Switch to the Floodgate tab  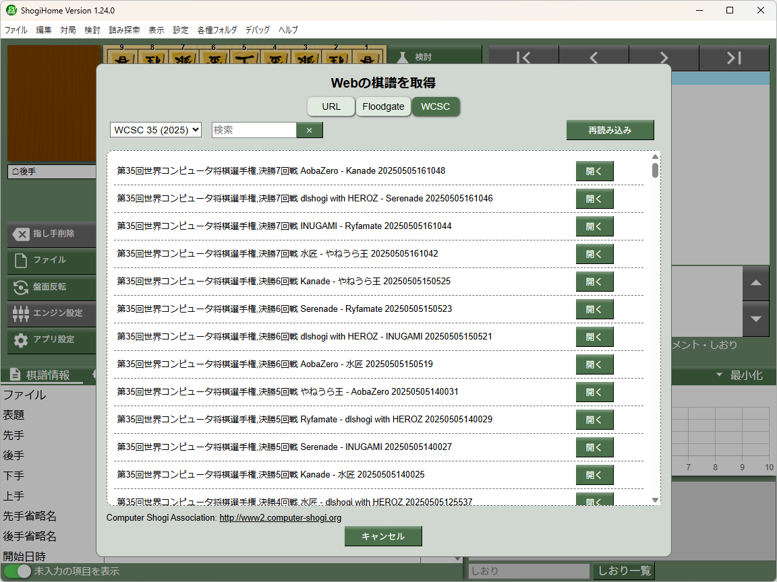[x=383, y=106]
